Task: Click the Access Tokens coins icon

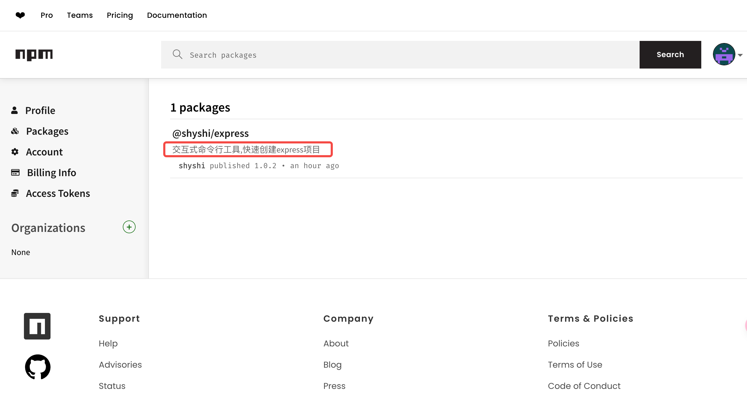Action: [x=15, y=193]
